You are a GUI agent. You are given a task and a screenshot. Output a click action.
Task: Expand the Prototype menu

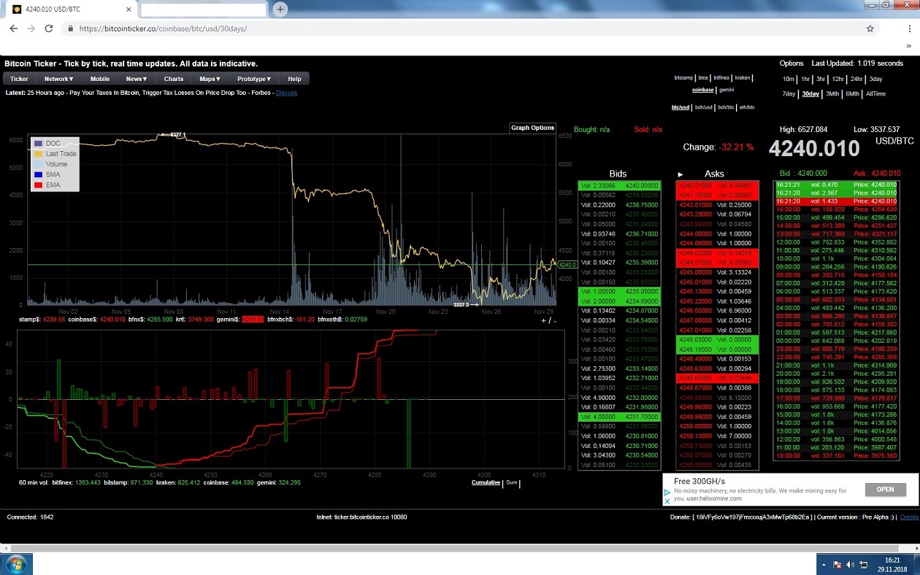(x=253, y=78)
